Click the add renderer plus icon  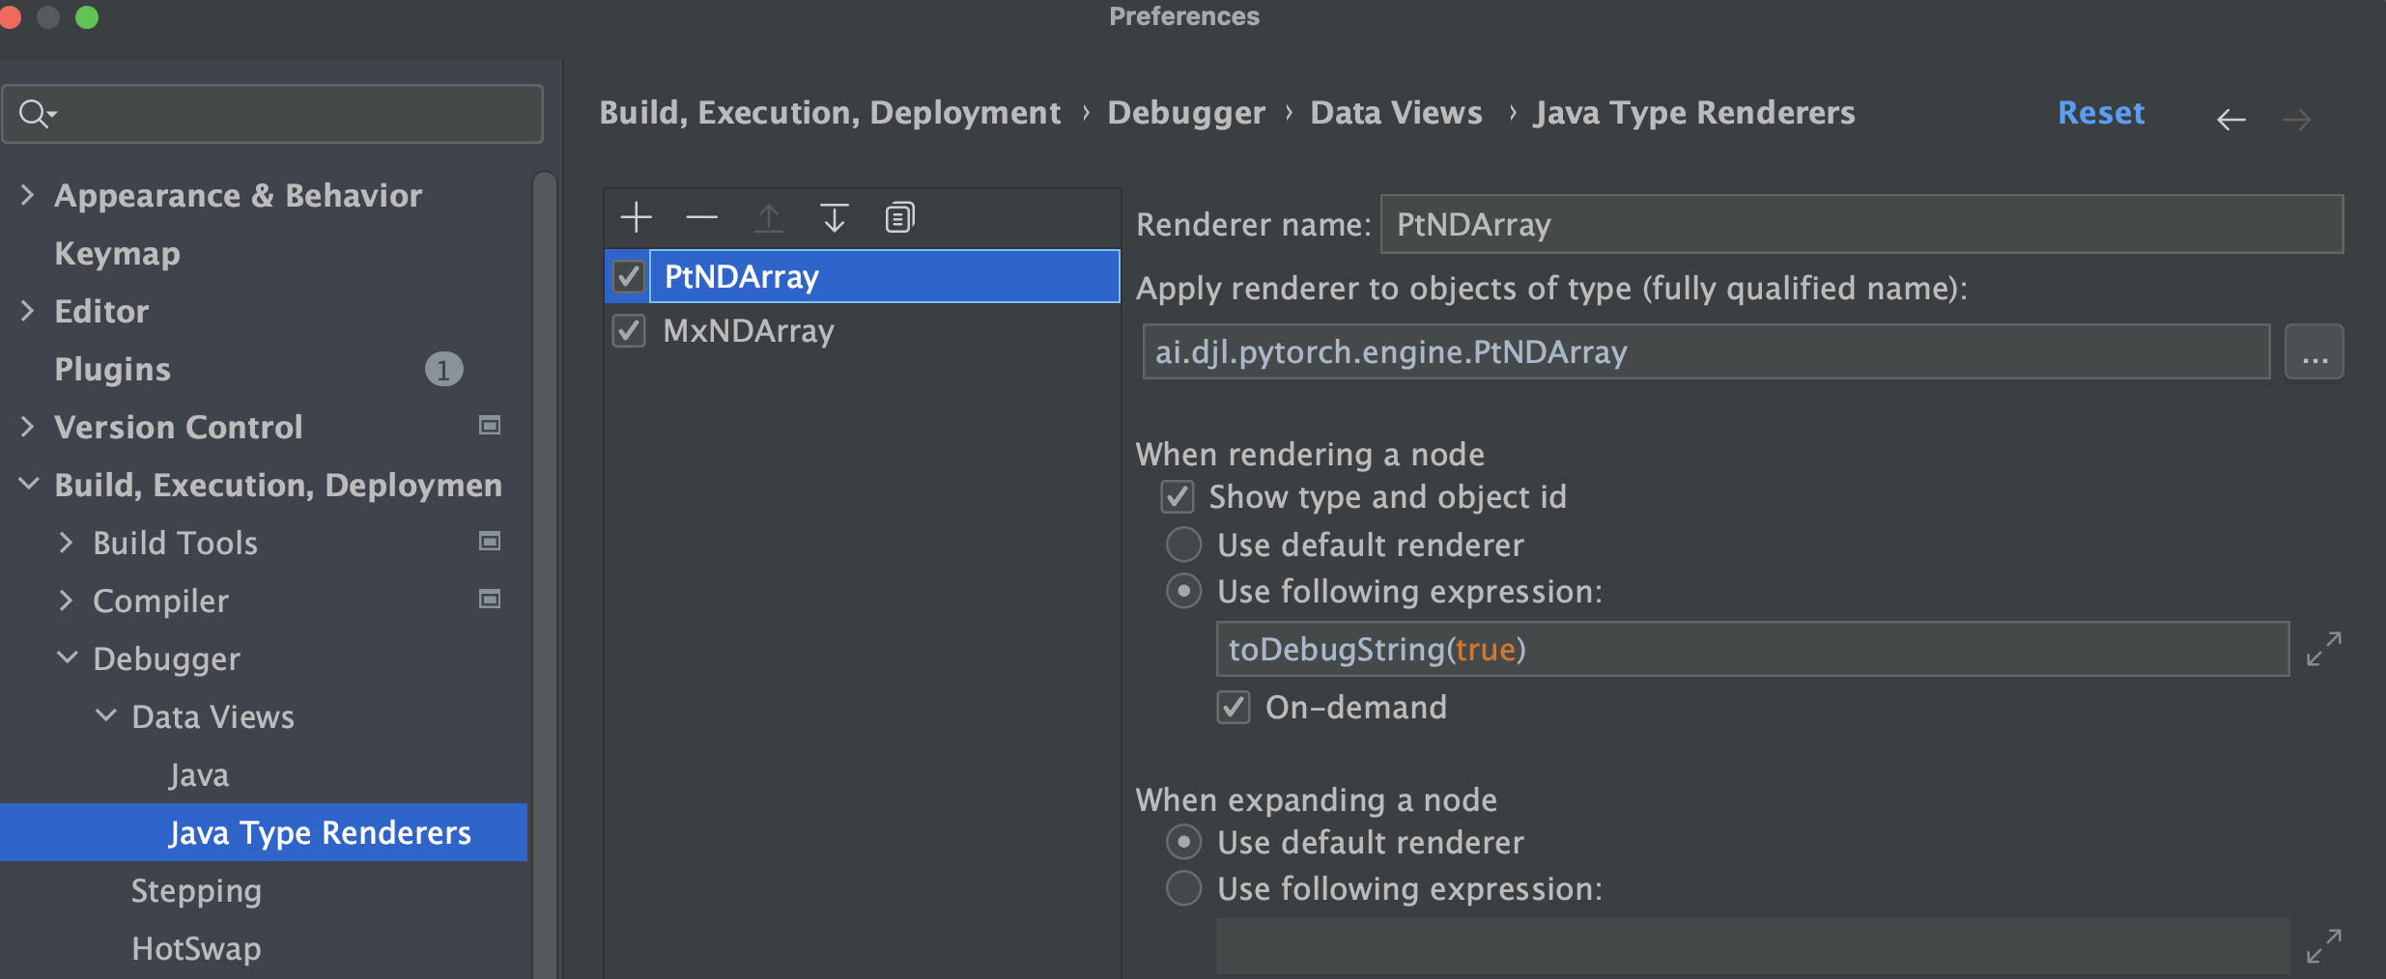pos(636,218)
